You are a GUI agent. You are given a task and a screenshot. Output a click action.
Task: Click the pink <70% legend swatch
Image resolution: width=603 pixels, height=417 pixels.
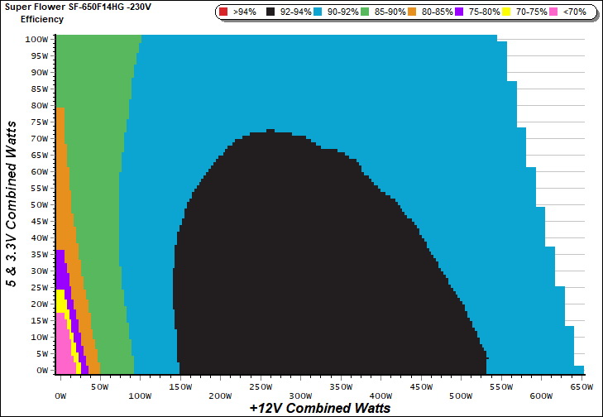coord(550,12)
